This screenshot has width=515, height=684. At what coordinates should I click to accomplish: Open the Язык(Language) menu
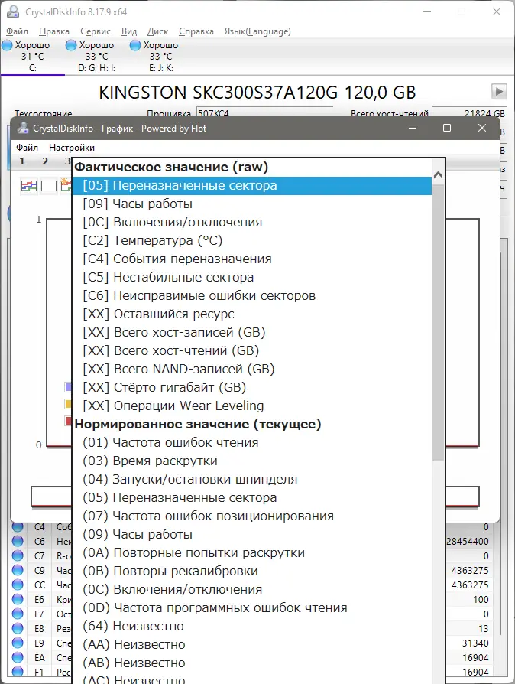pyautogui.click(x=257, y=31)
